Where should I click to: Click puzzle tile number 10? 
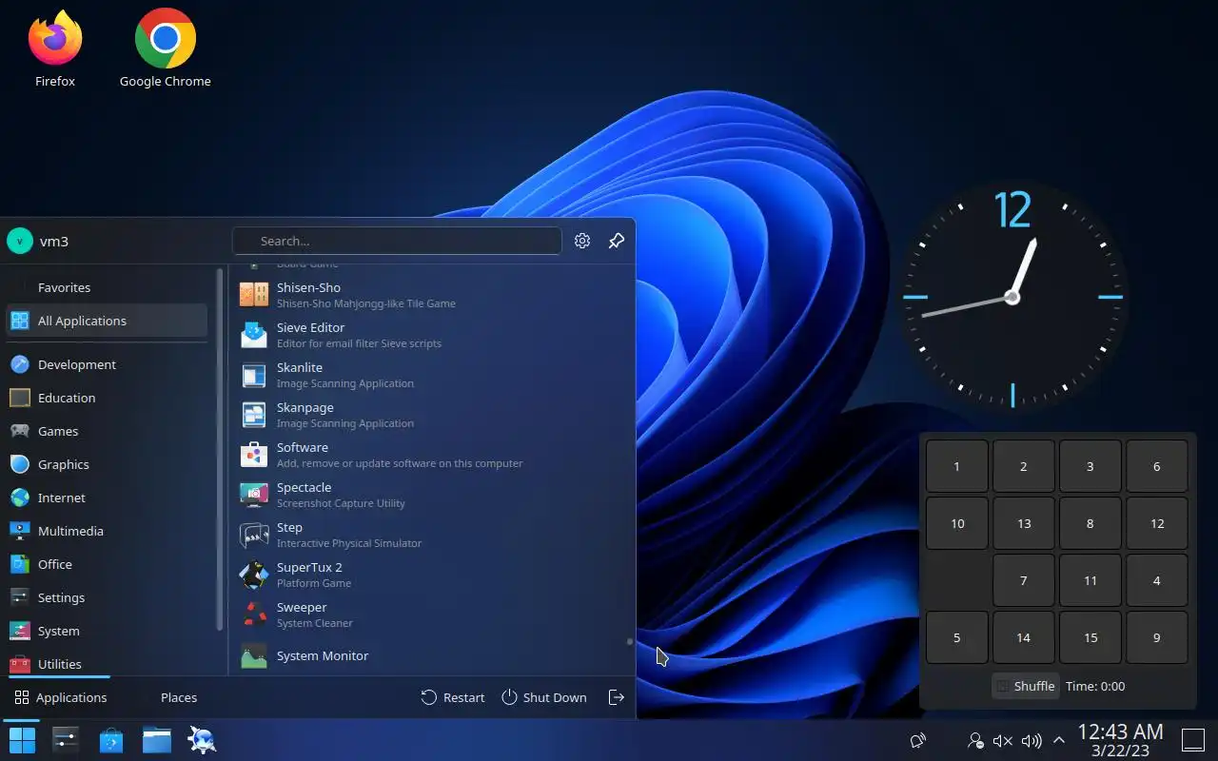point(957,523)
